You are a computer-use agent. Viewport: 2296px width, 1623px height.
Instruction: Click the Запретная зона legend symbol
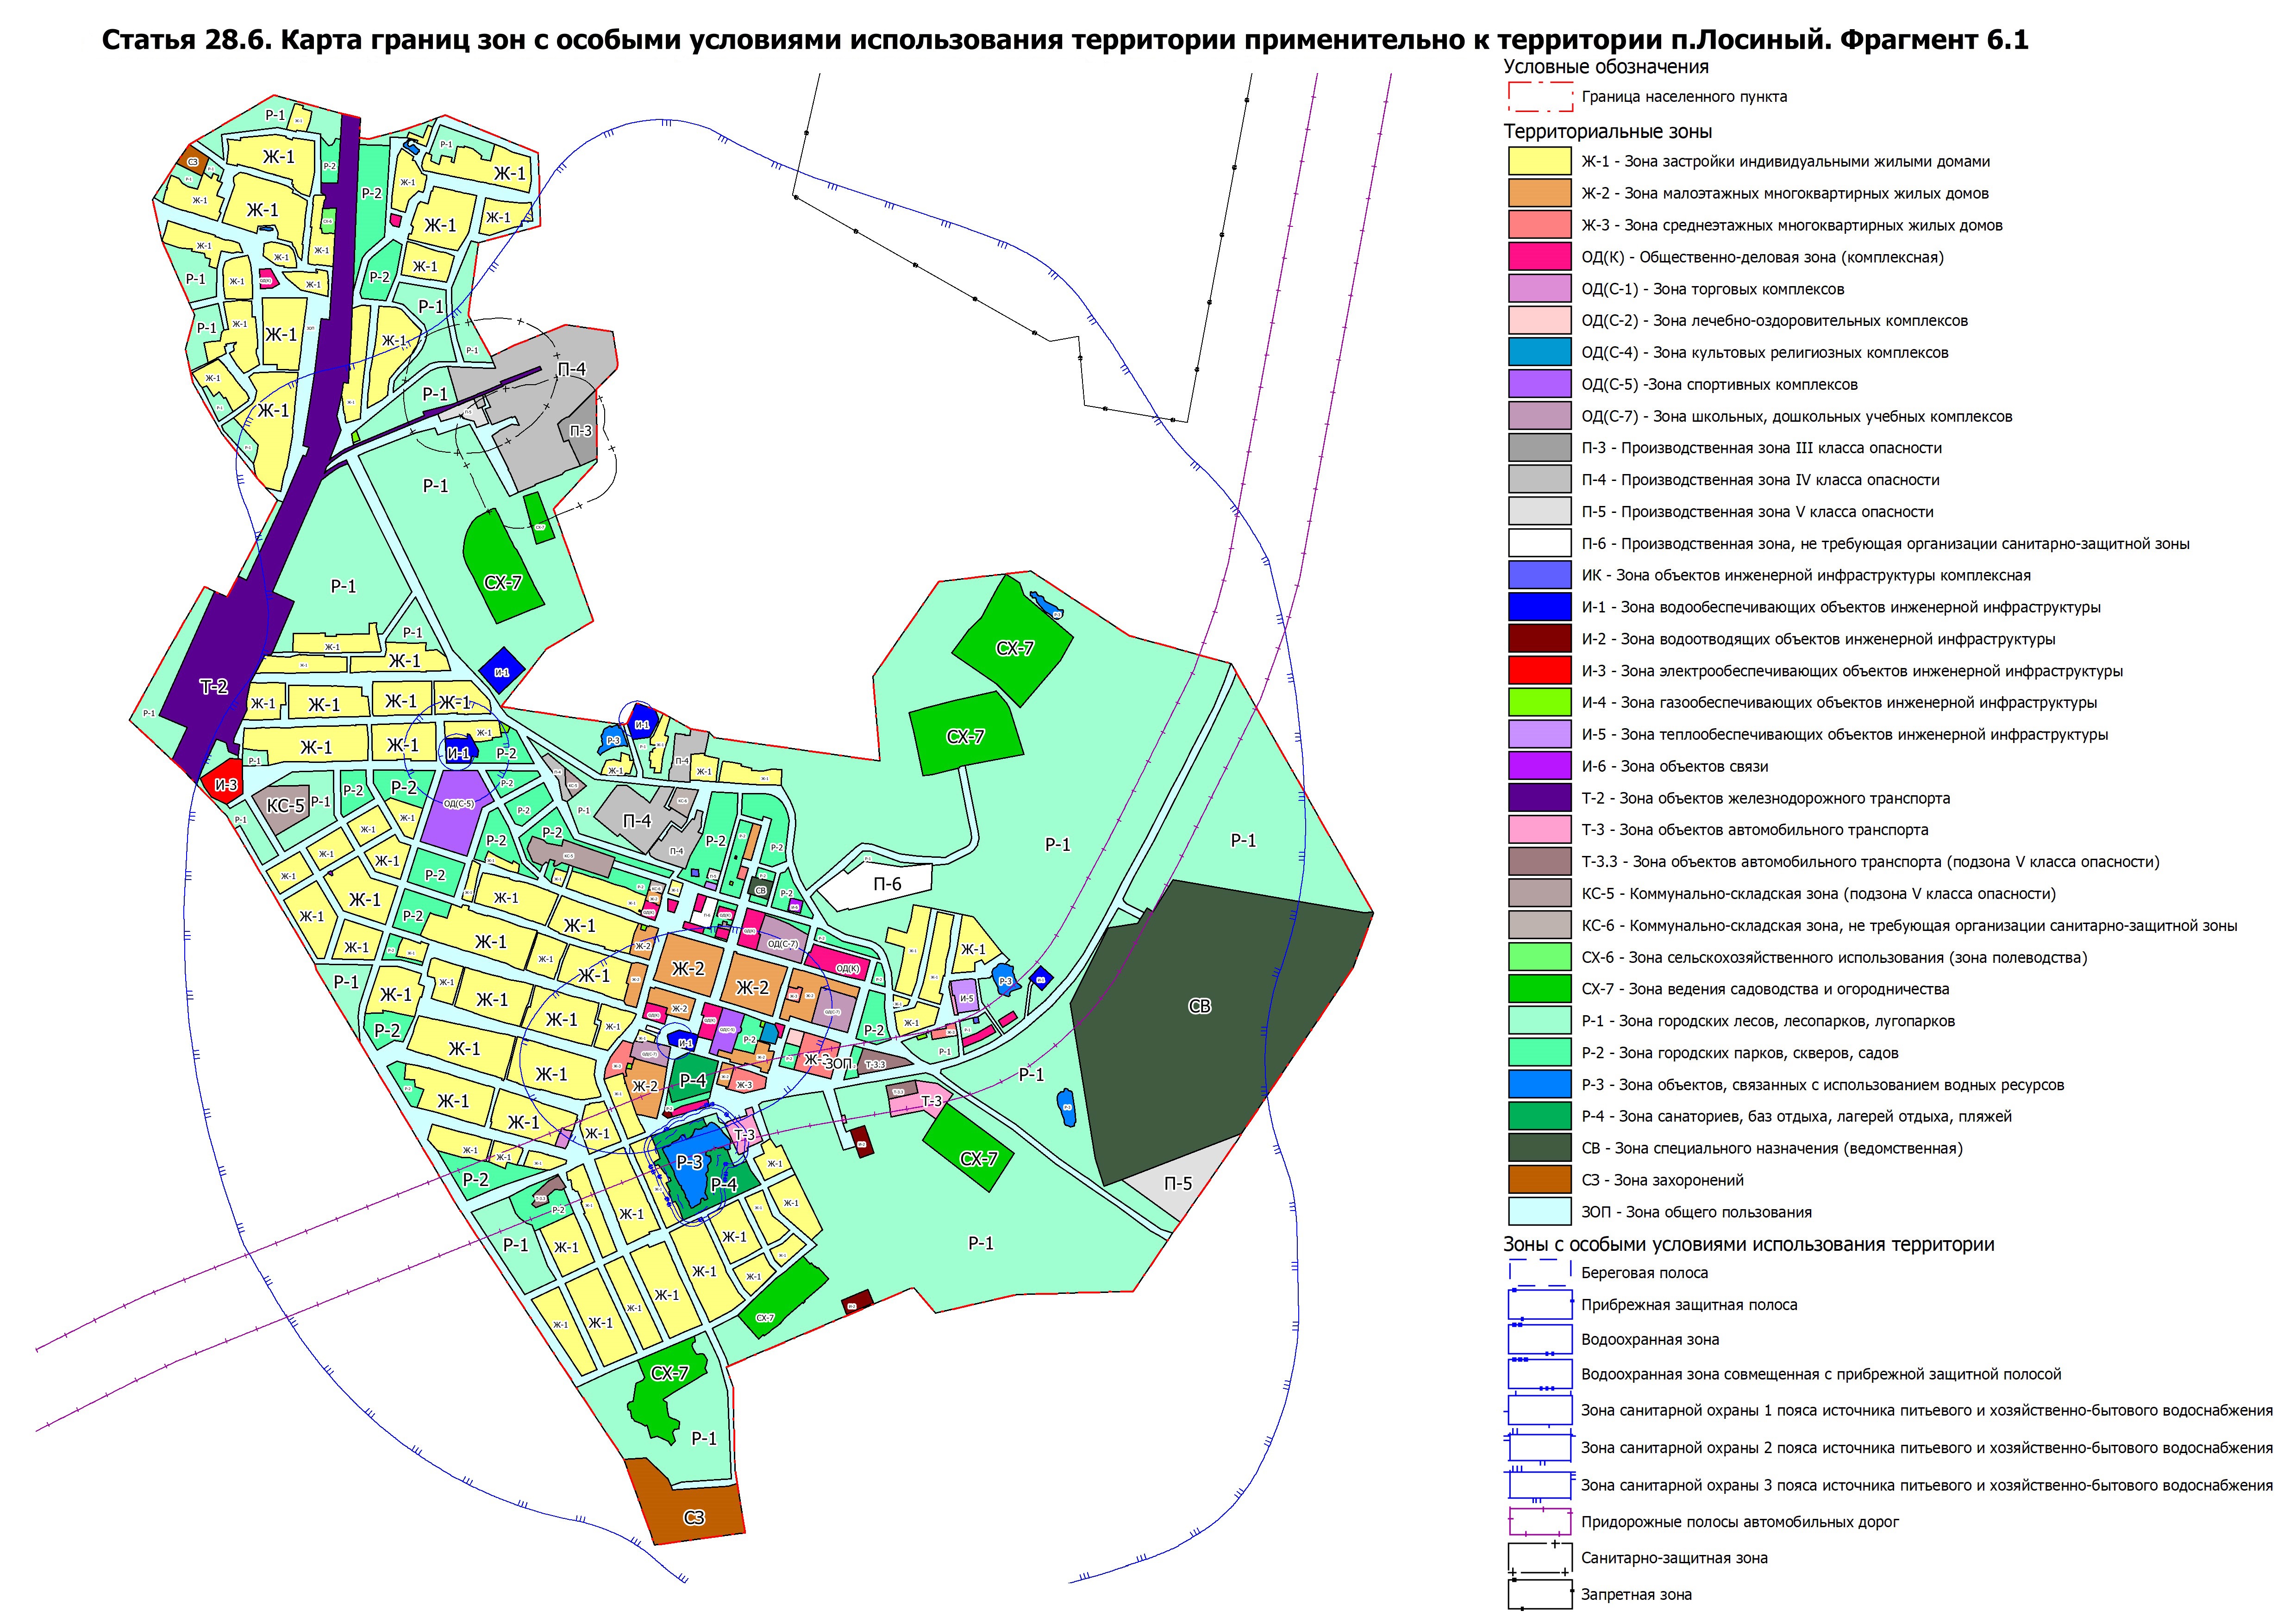click(x=1539, y=1594)
